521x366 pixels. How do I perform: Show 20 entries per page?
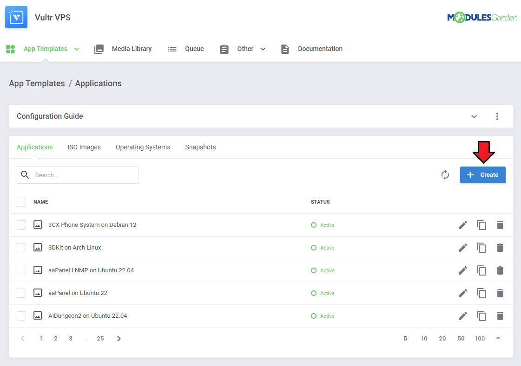coord(442,339)
